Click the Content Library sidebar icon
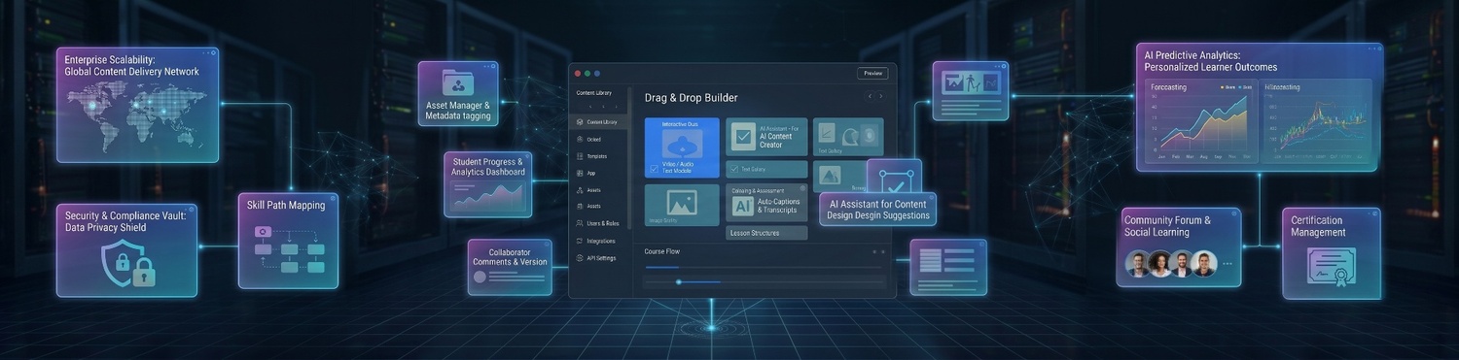Screen dimensions: 1459x360 [x=580, y=122]
